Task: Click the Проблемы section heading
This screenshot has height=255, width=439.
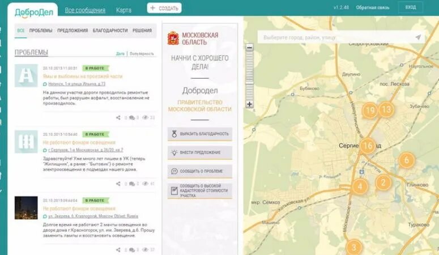Action: pyautogui.click(x=31, y=52)
